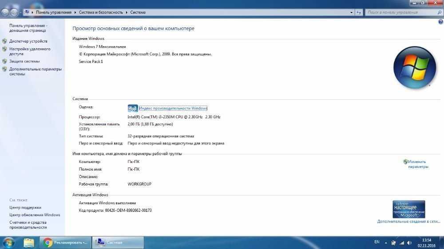Click the Help question mark icon
This screenshot has width=444, height=249.
click(x=440, y=22)
